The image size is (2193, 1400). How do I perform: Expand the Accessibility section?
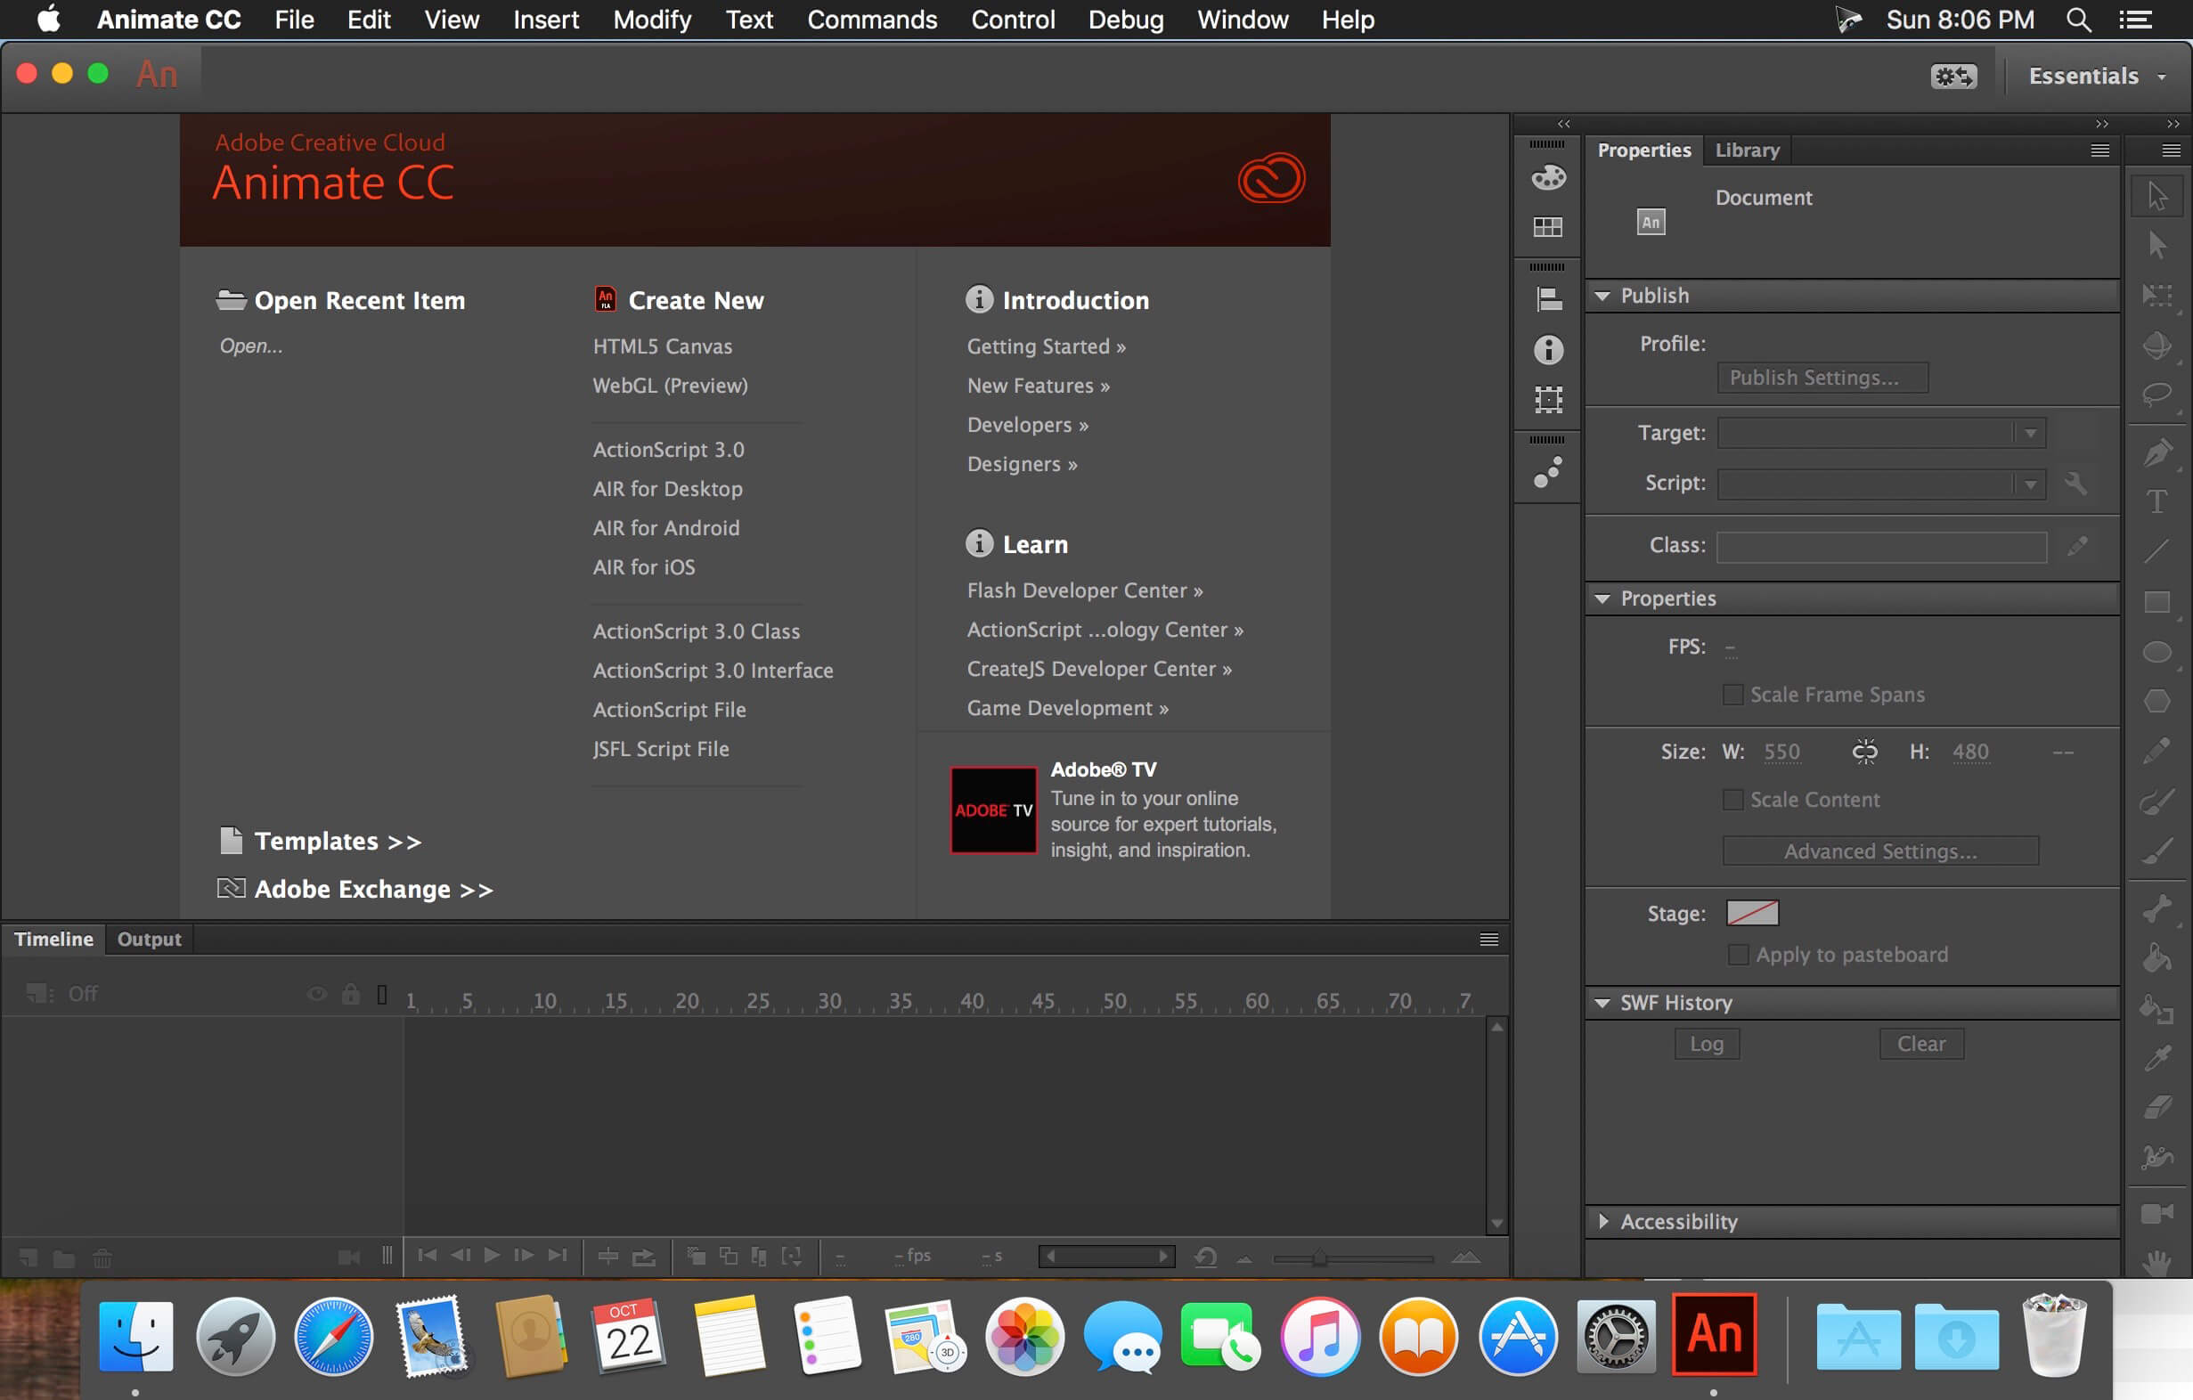point(1602,1222)
